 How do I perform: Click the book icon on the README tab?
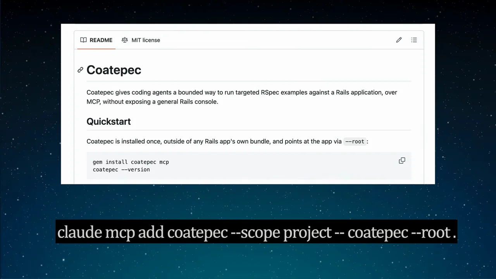[83, 40]
